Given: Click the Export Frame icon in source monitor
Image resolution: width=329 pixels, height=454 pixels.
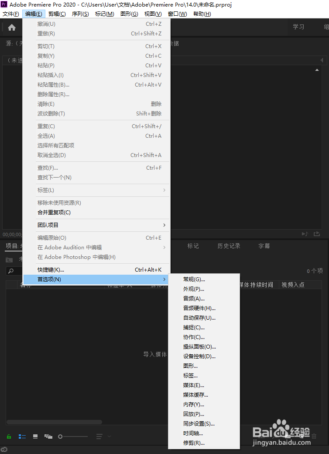Looking at the screenshot, I should pyautogui.click(x=317, y=234).
